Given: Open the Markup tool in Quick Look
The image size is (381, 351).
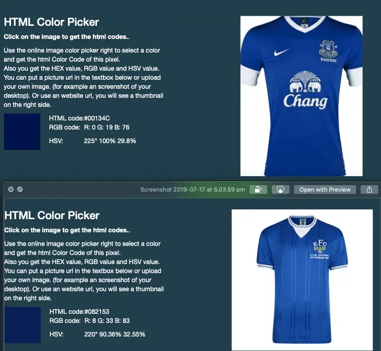Looking at the screenshot, I should [x=280, y=189].
